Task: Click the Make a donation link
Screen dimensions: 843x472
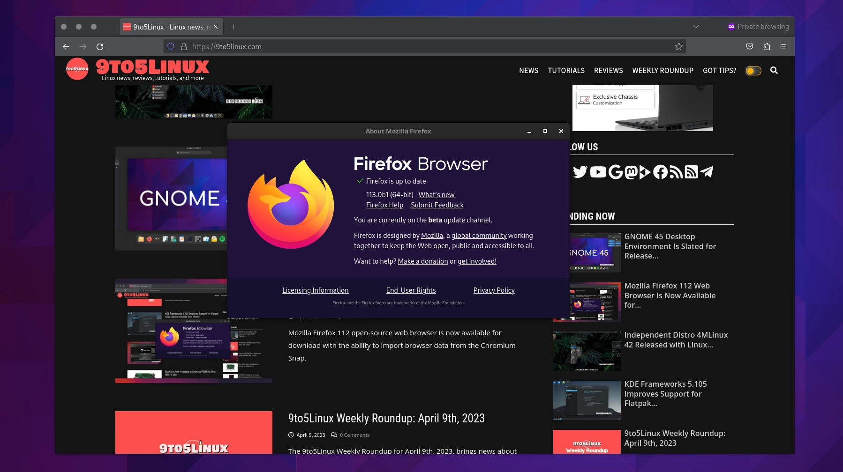Action: [422, 261]
